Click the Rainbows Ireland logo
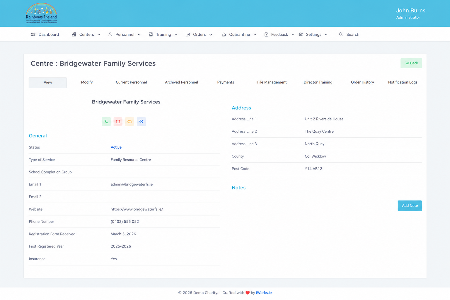The width and height of the screenshot is (450, 300). click(41, 13)
